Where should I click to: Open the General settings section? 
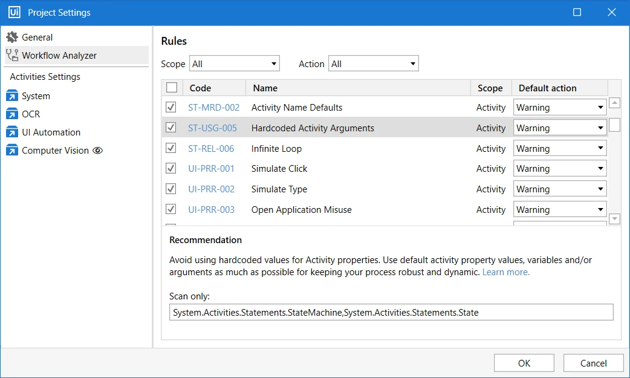pos(76,37)
